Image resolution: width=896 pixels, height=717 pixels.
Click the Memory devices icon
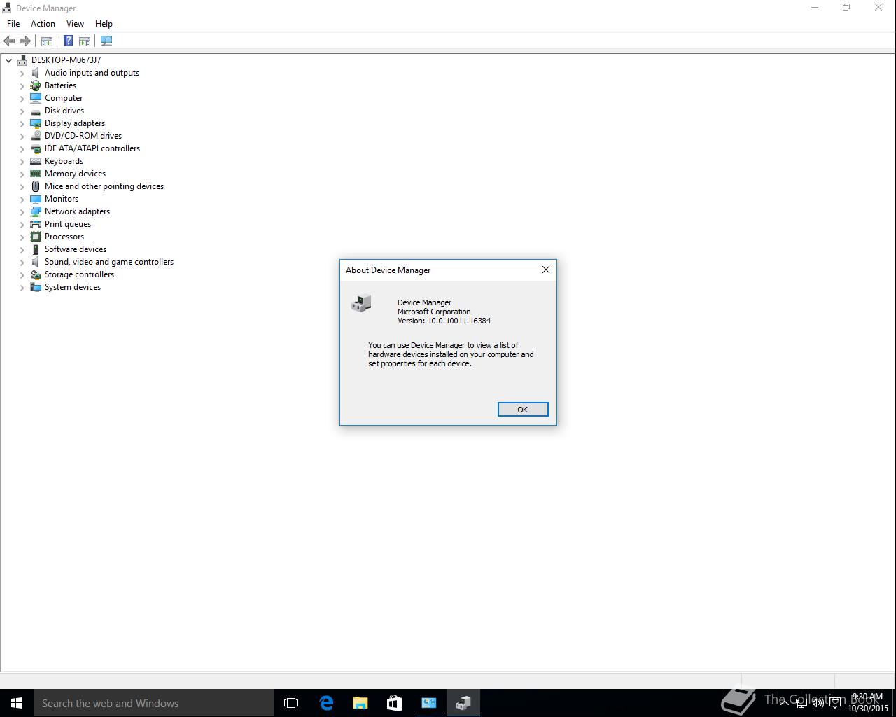pyautogui.click(x=36, y=174)
